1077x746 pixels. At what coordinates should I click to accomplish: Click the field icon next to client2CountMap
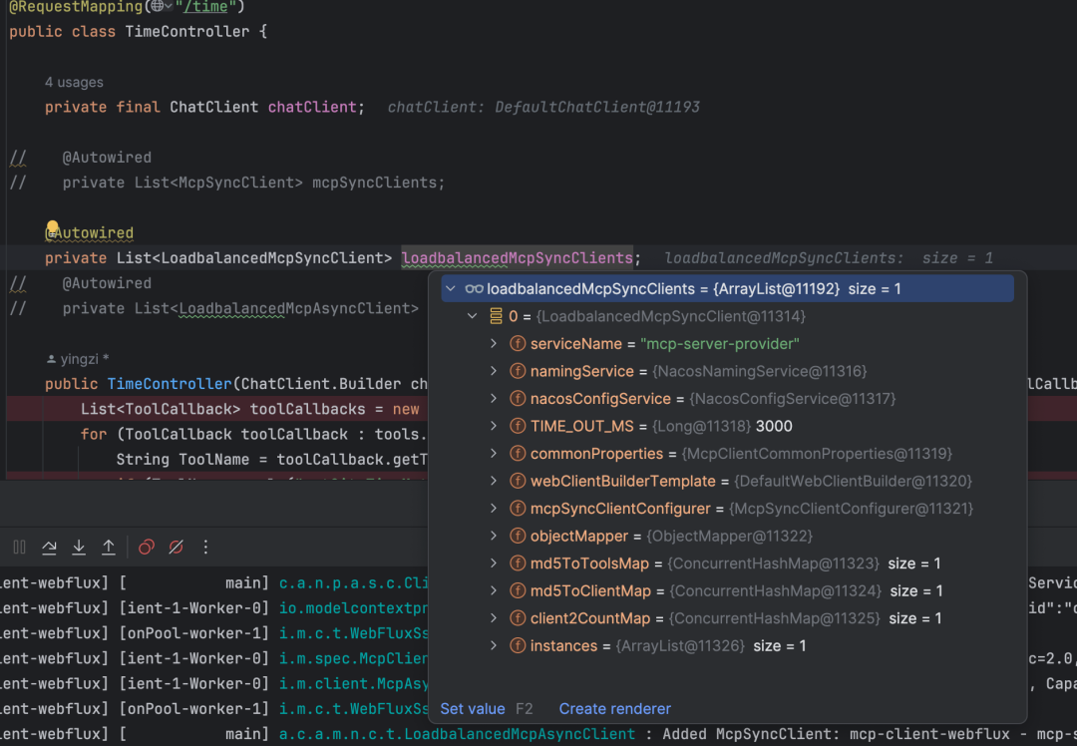pos(518,618)
